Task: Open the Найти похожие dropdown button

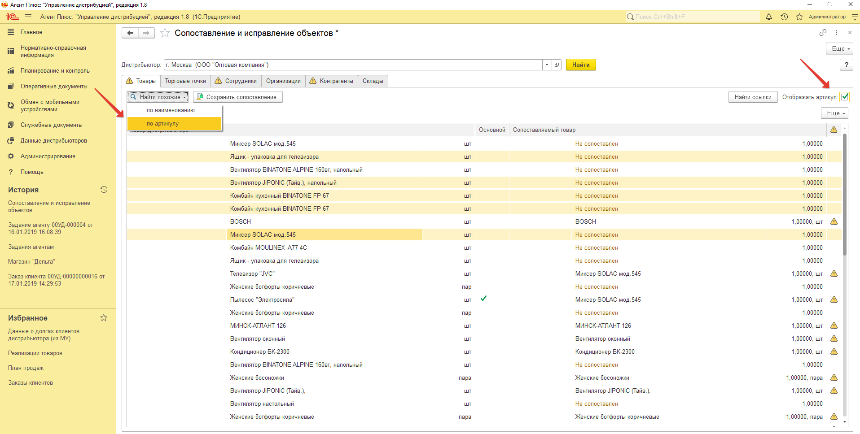Action: [158, 97]
